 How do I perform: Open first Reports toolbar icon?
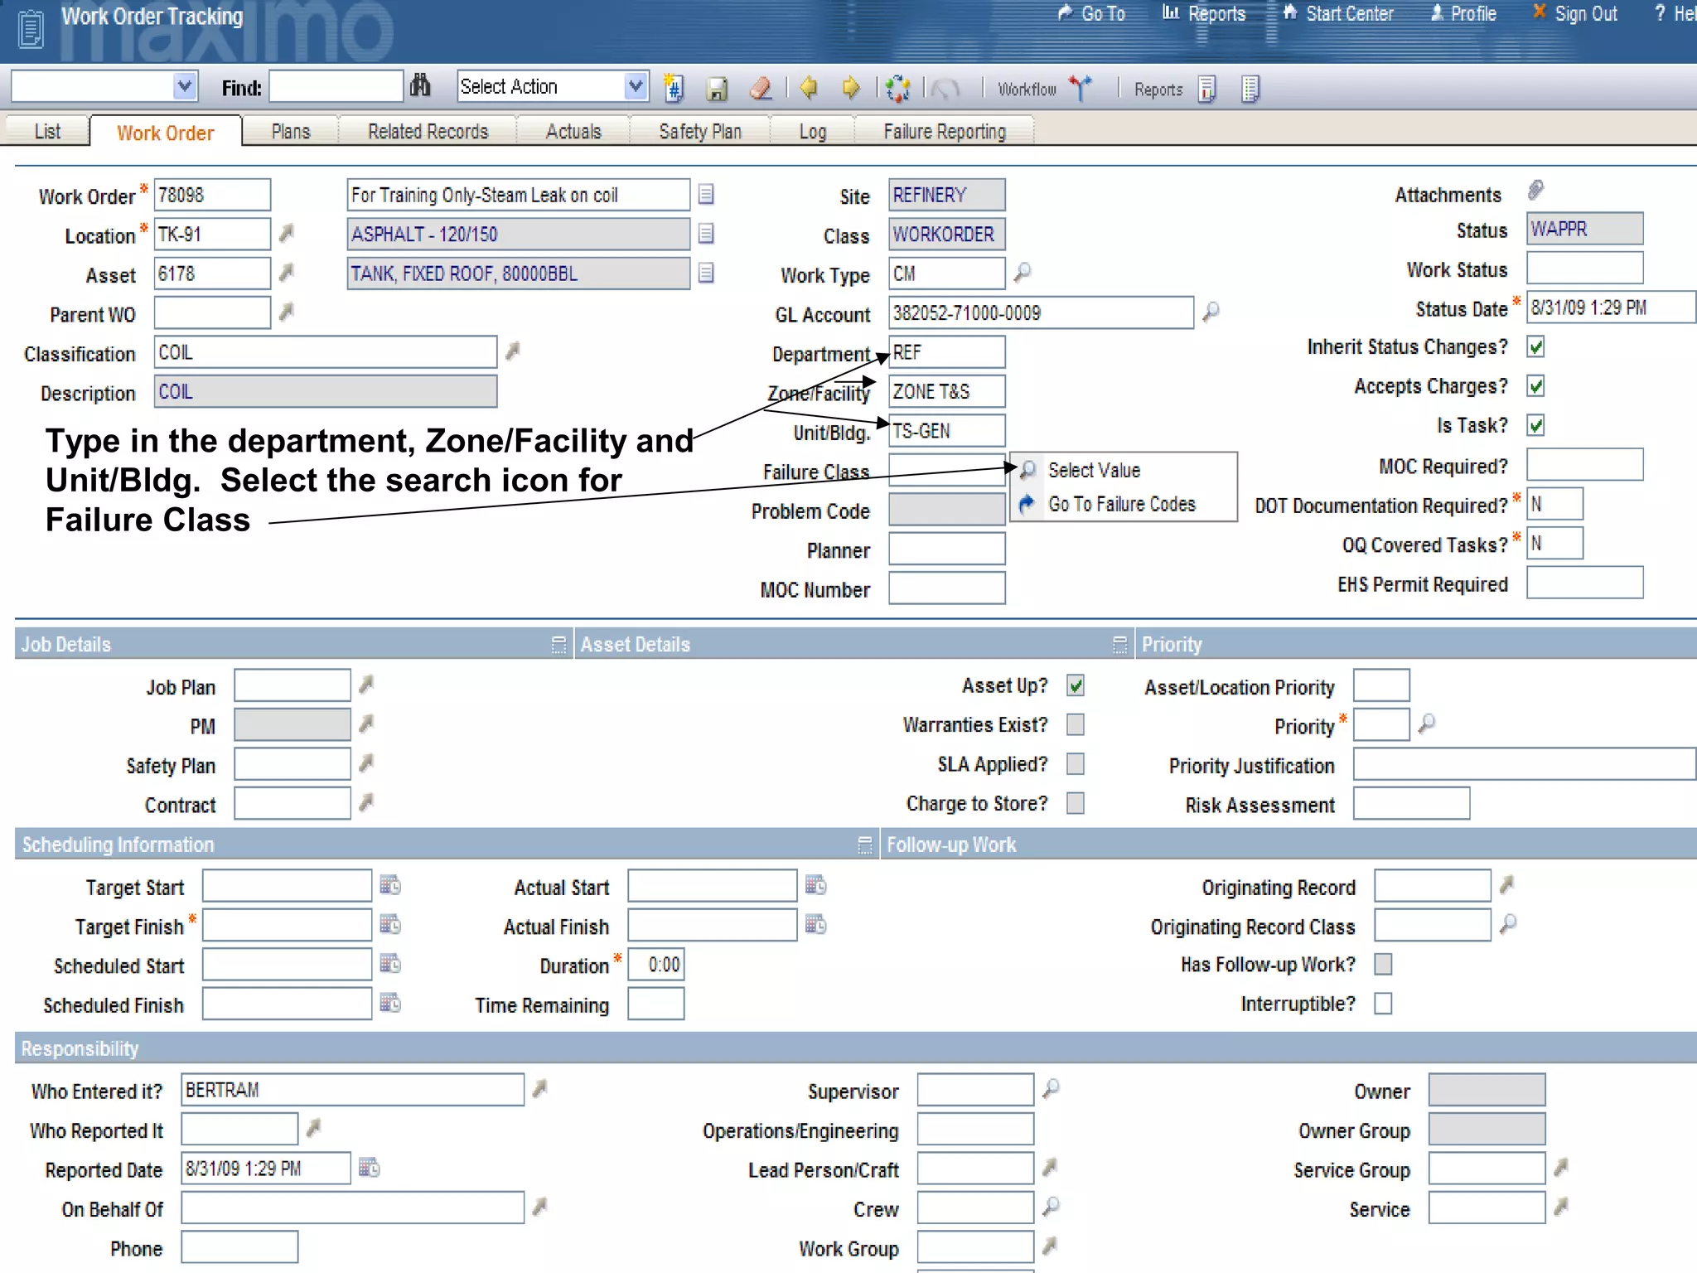click(x=1207, y=88)
